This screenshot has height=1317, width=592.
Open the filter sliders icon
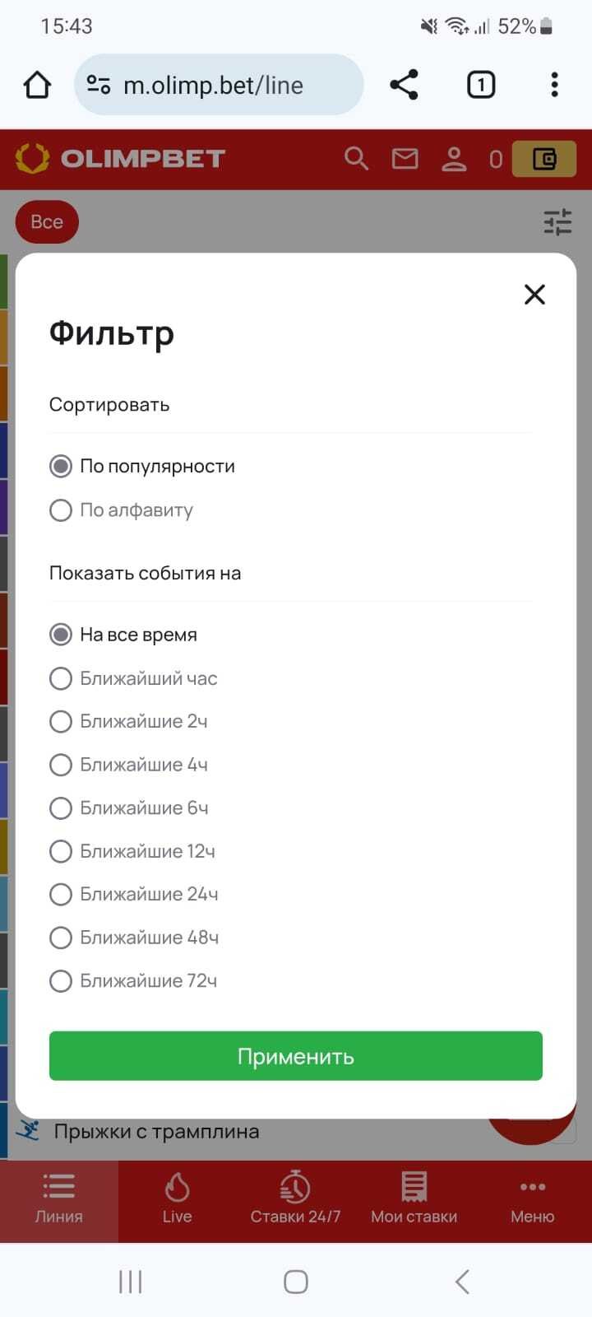[x=557, y=221]
